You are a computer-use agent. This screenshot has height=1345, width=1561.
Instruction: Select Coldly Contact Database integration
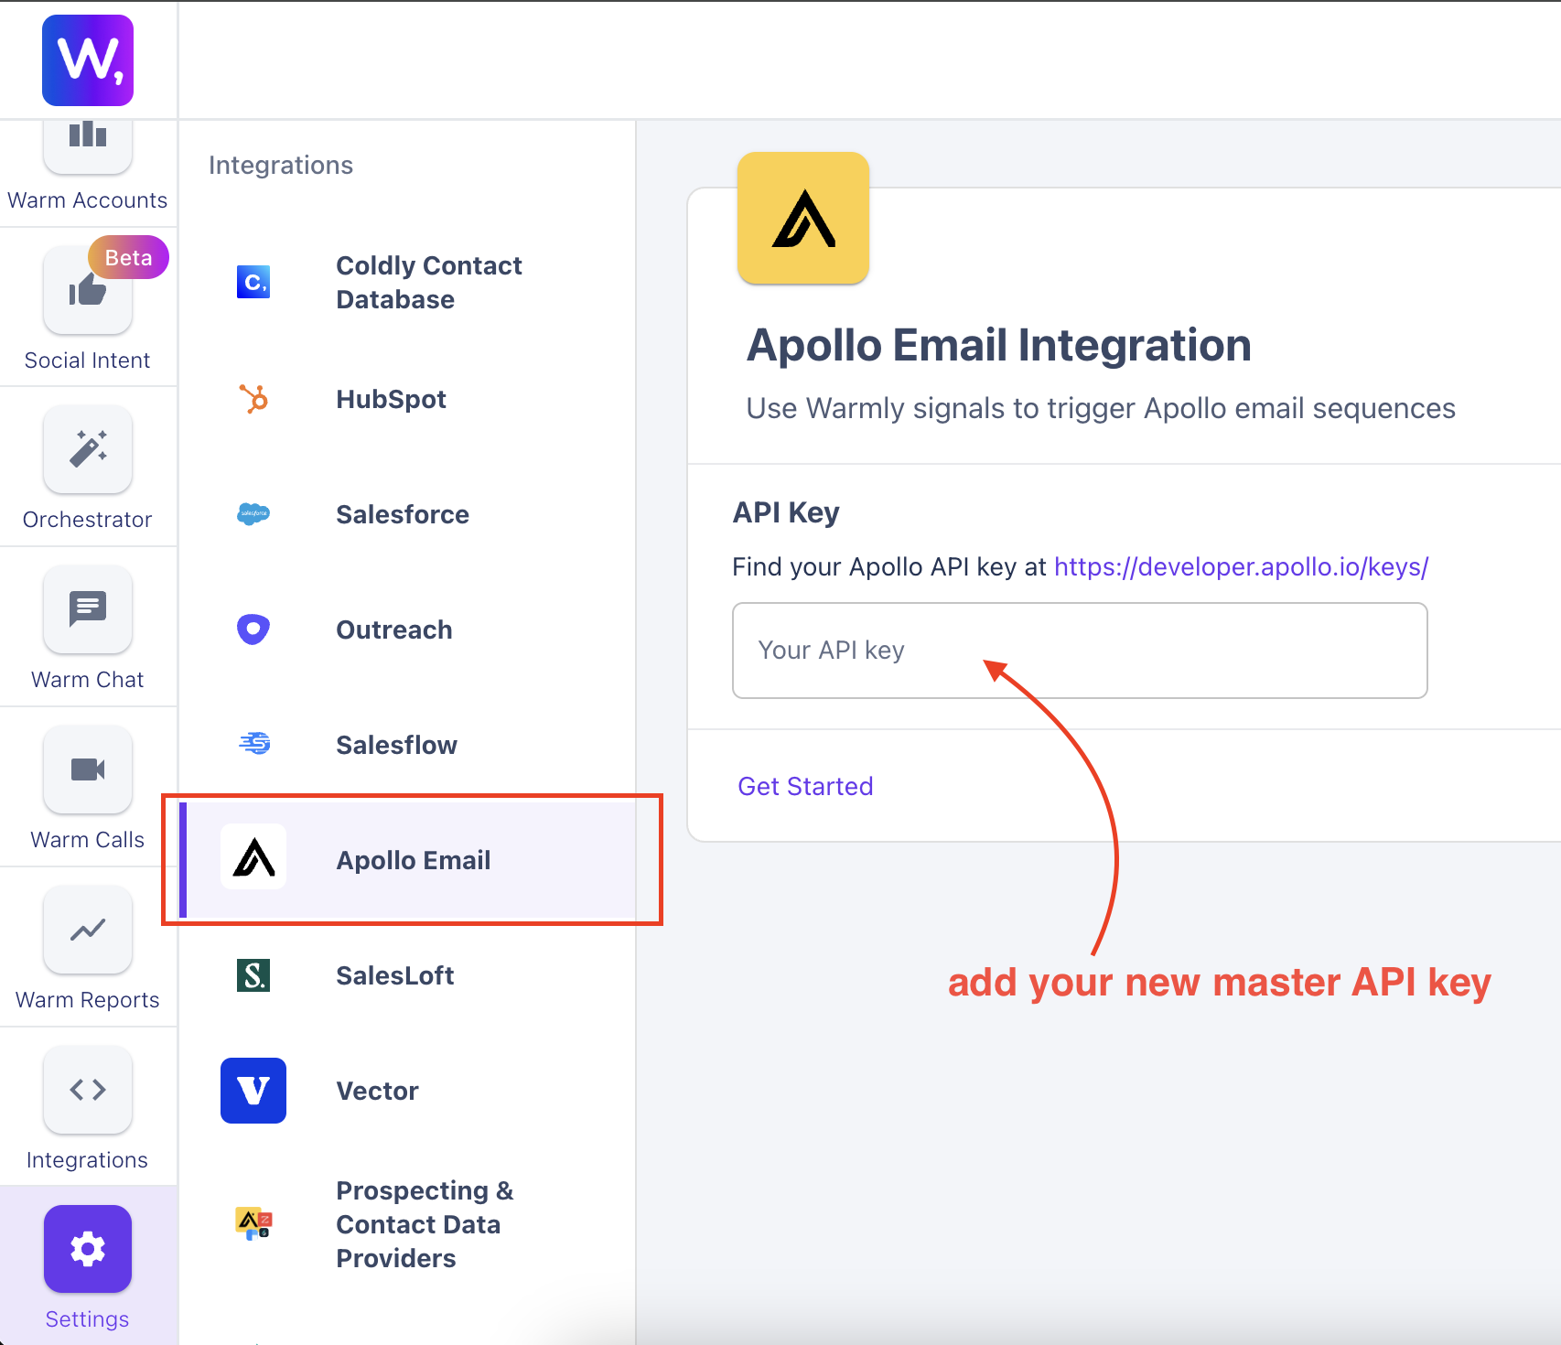[x=408, y=283]
